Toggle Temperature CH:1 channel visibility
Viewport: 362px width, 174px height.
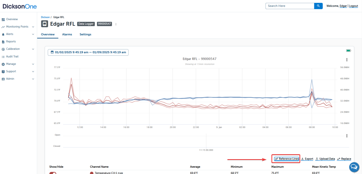tap(53, 173)
